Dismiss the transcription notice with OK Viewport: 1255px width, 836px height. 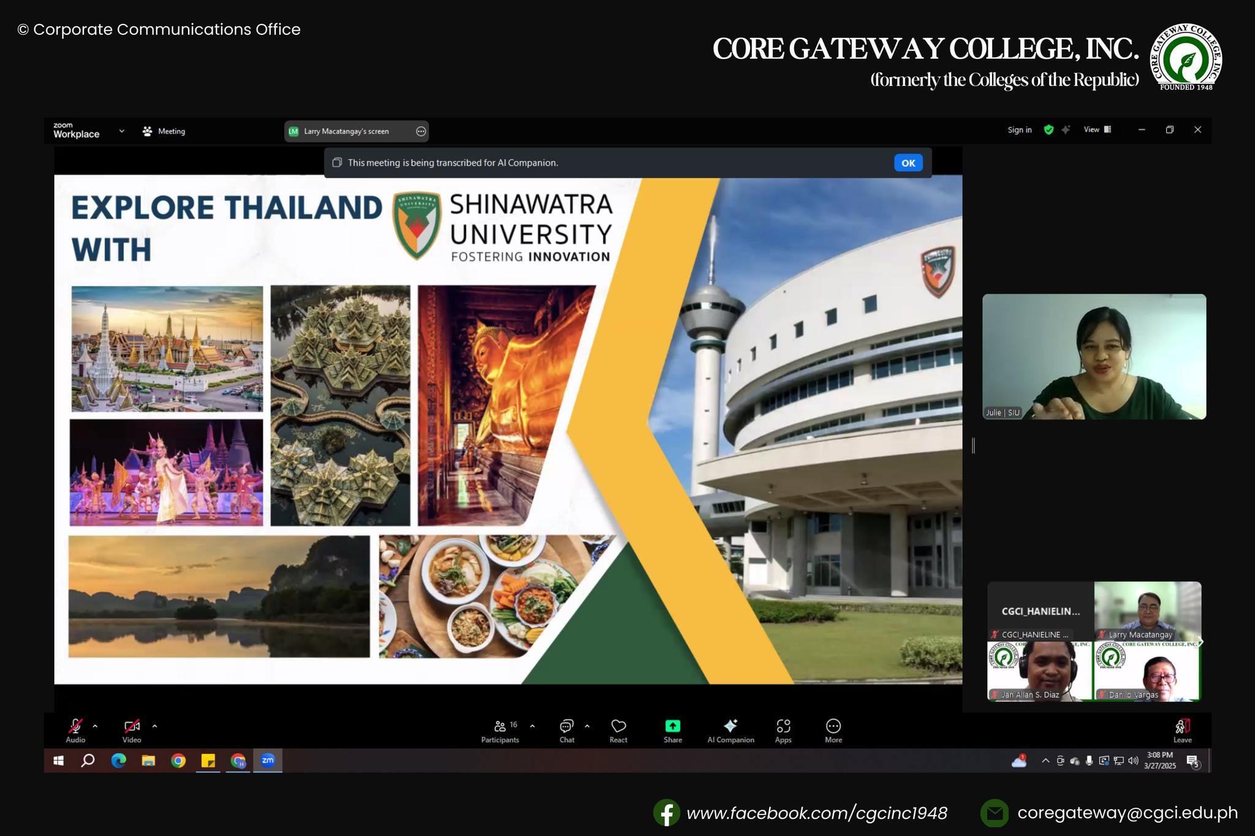click(908, 162)
